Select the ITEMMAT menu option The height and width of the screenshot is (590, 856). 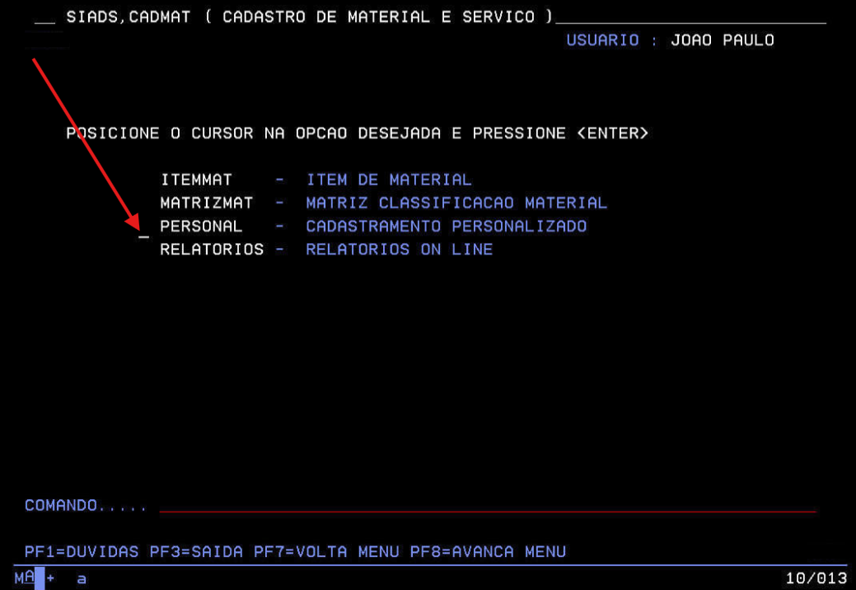196,180
